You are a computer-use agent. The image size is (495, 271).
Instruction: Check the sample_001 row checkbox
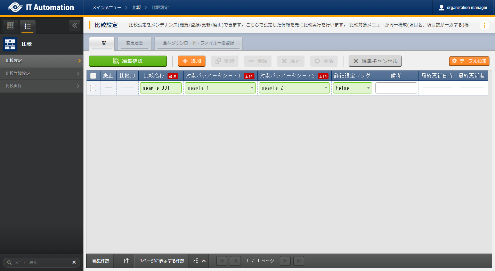93,88
